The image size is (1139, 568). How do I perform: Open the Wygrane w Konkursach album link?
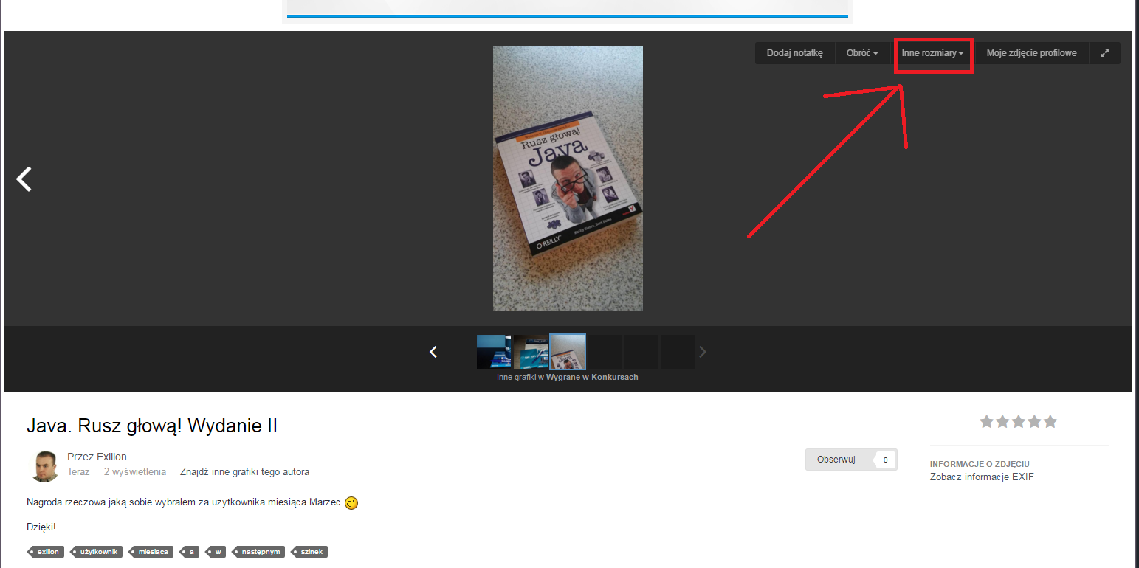coord(592,378)
